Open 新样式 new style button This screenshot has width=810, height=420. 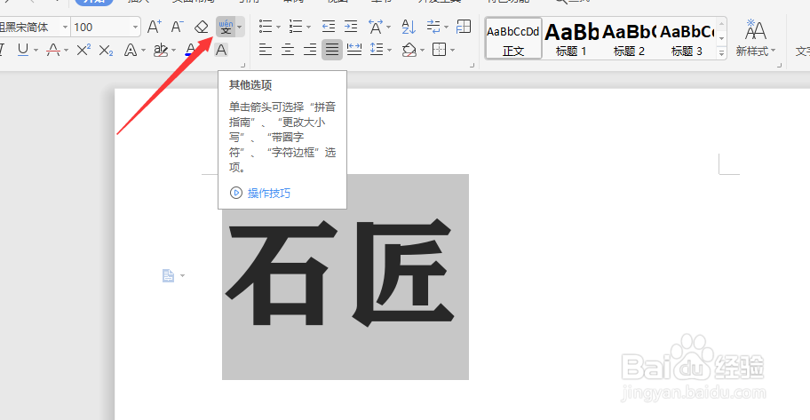(755, 37)
